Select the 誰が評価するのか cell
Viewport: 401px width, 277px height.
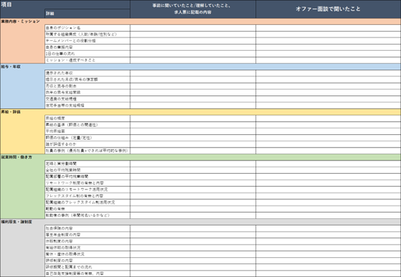[87, 144]
